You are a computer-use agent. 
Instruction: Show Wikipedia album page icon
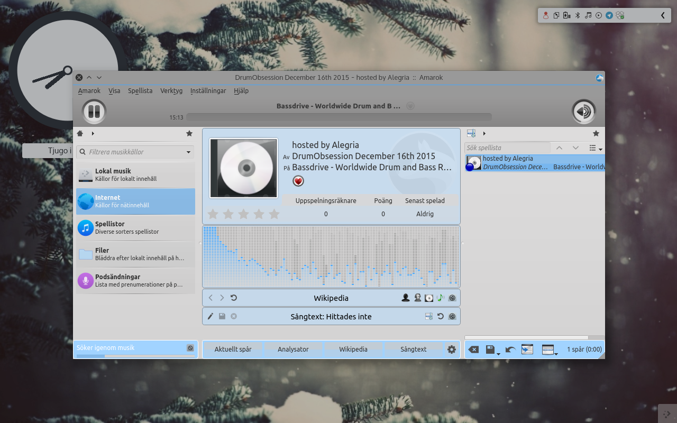coord(429,298)
